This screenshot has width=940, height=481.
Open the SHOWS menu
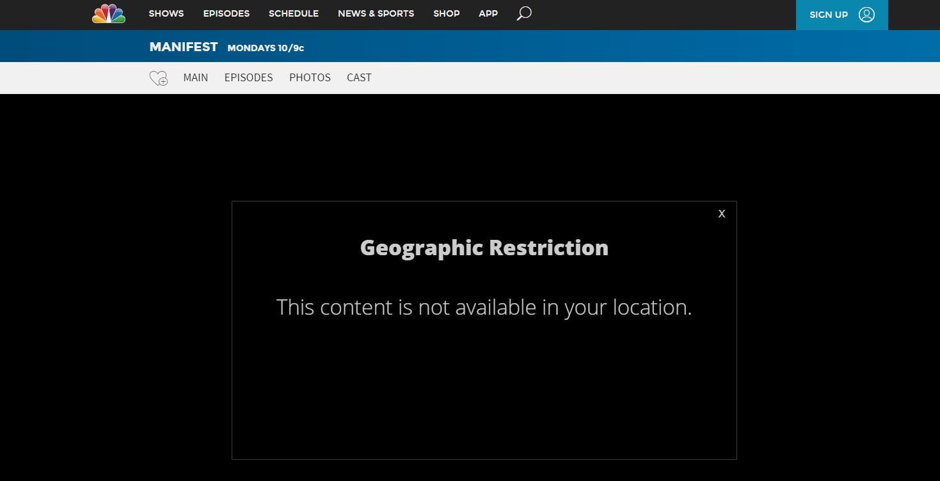(x=166, y=13)
